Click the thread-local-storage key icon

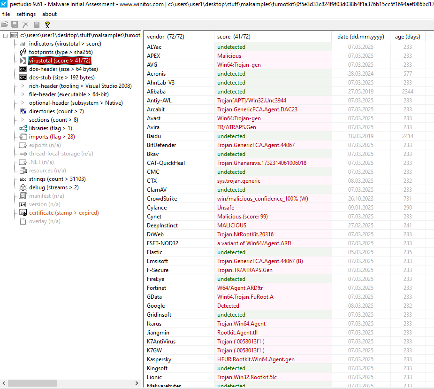(x=23, y=154)
